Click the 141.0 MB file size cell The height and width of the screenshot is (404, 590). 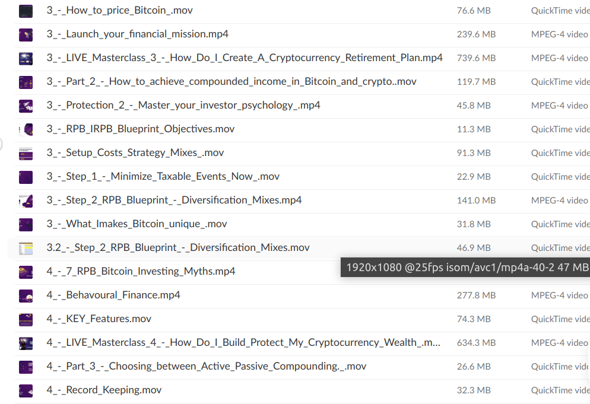474,201
